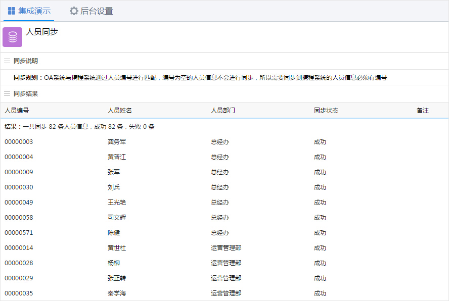Image resolution: width=449 pixels, height=301 pixels.
Task: Click the 备注 column header
Action: pos(423,111)
